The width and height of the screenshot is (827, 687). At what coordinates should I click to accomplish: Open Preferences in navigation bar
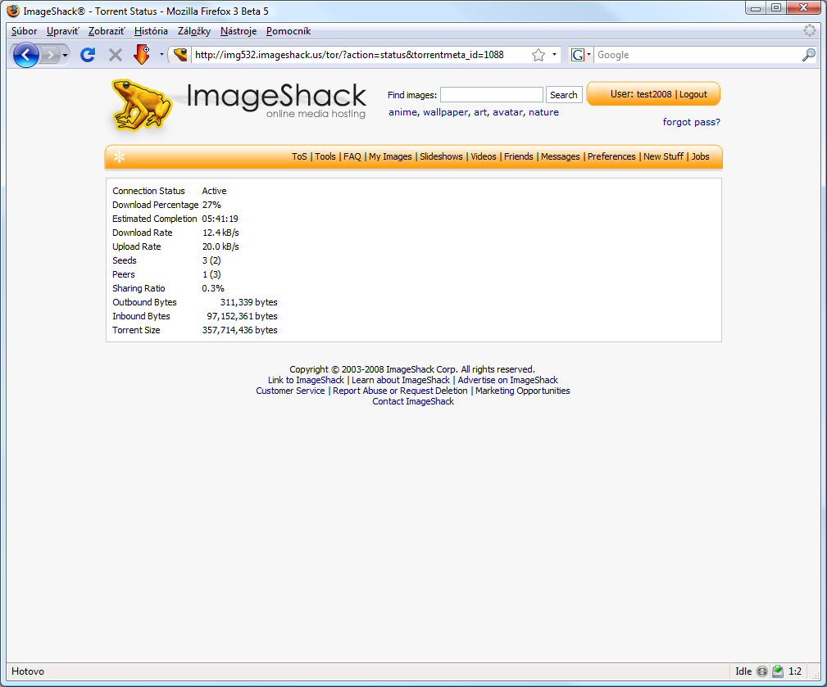tap(611, 156)
